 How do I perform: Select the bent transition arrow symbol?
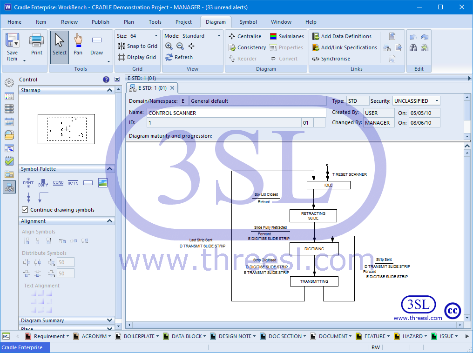[x=43, y=198]
